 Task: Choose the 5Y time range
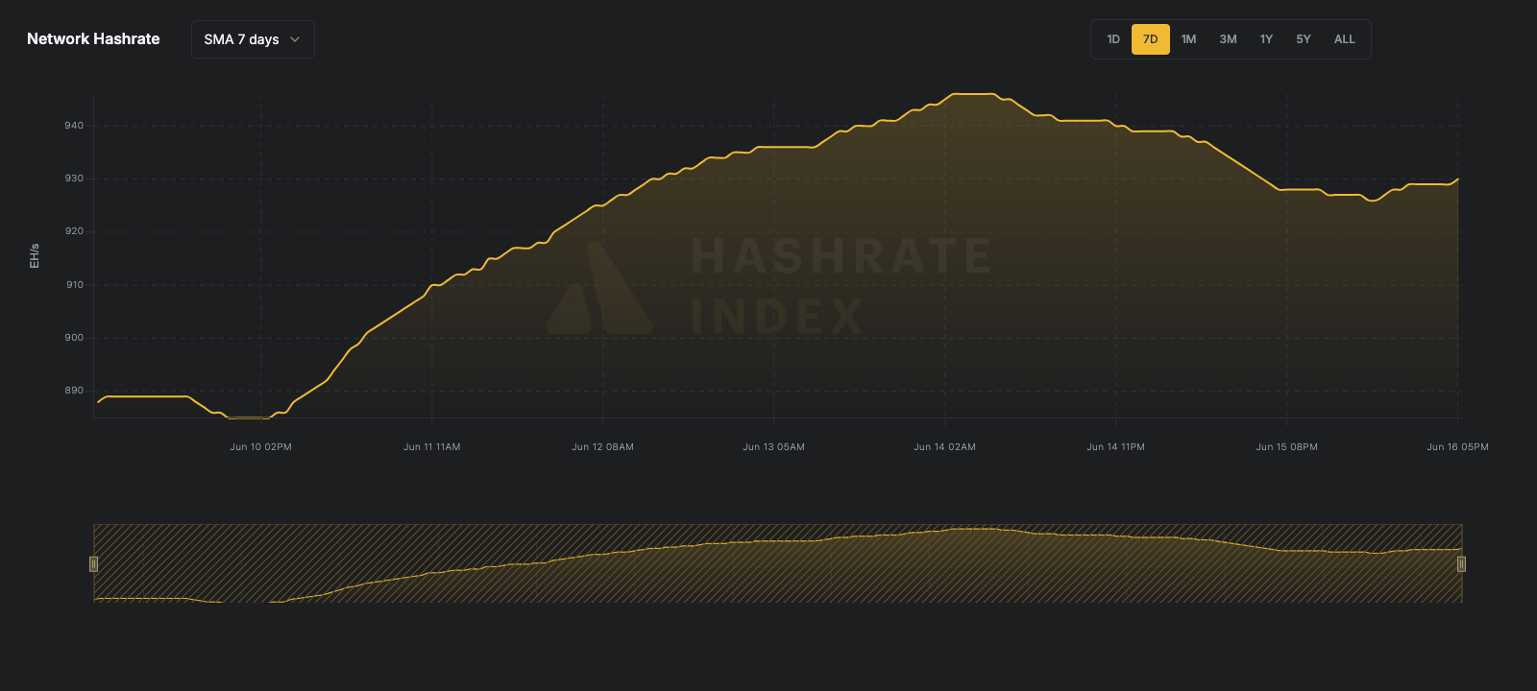tap(1304, 39)
